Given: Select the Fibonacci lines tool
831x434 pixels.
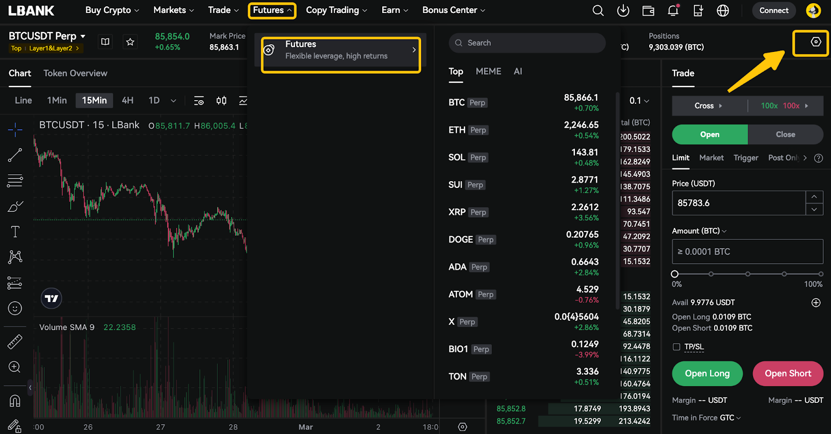Looking at the screenshot, I should (x=15, y=181).
